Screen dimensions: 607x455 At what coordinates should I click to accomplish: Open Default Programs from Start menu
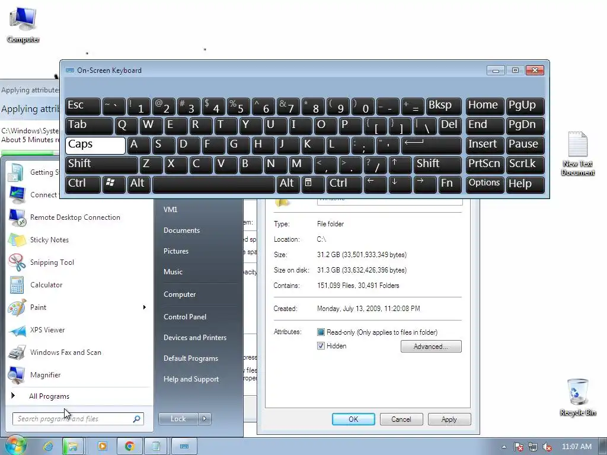190,358
